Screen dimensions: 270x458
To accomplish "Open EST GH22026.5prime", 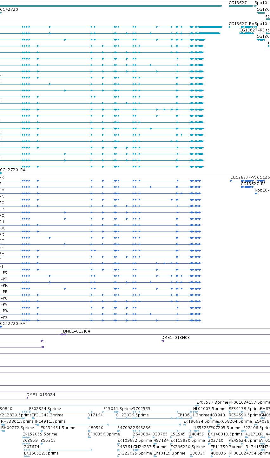I will click(132, 415).
